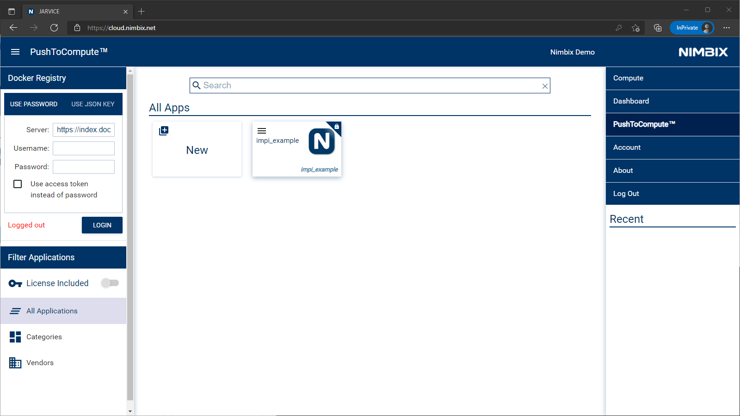This screenshot has height=416, width=740.
Task: Switch to the USE JSON KEY tab
Action: 93,104
